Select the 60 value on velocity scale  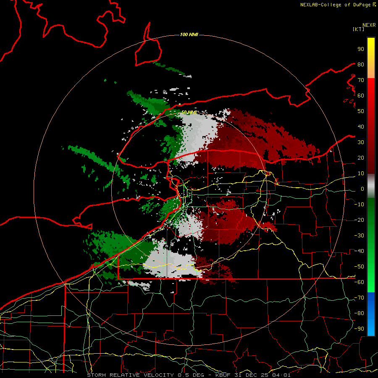[x=361, y=95]
